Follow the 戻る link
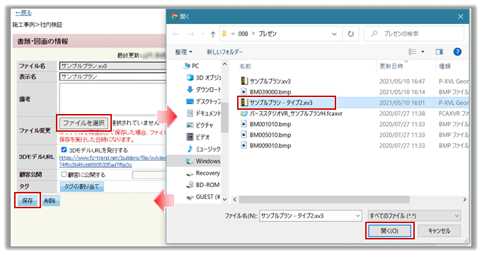The height and width of the screenshot is (255, 482). coord(23,13)
